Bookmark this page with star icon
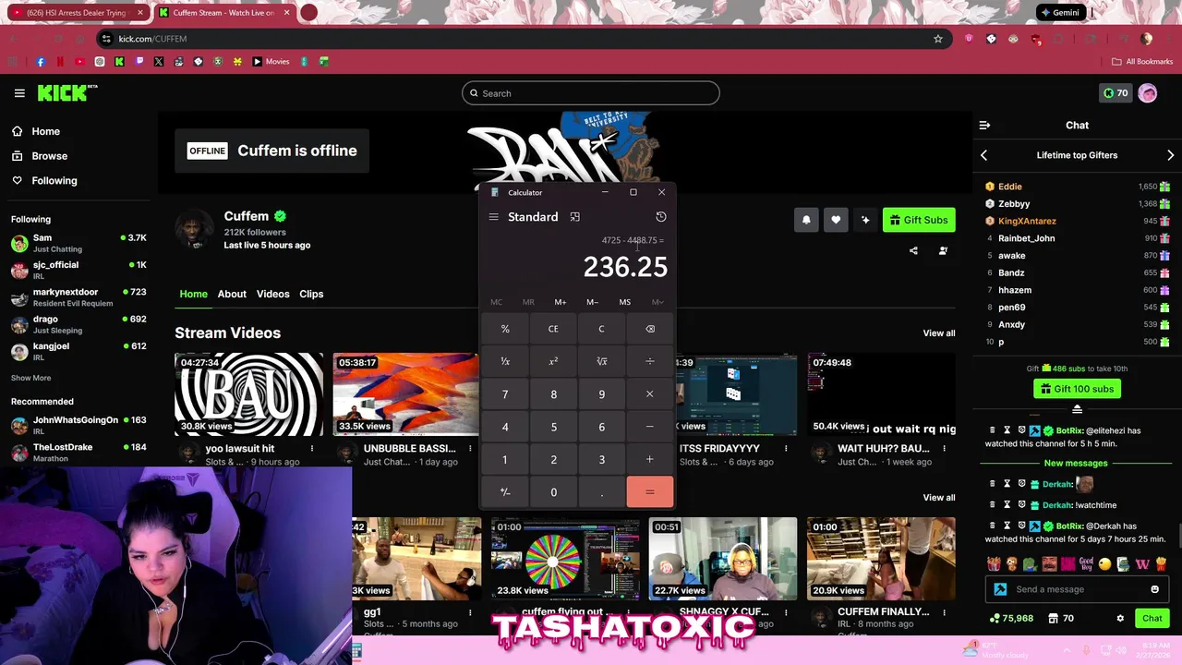Screen dimensions: 1182x665 click(x=938, y=39)
